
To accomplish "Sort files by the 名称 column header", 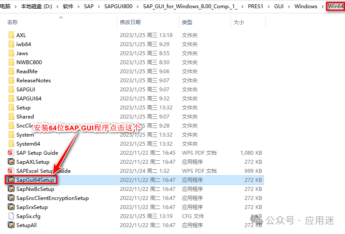I will 13,22.
